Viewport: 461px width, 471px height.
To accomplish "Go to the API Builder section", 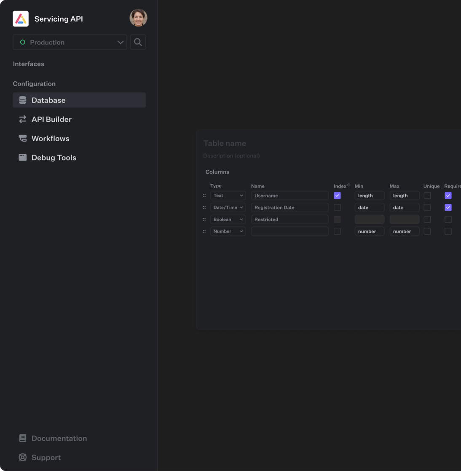I will (51, 119).
